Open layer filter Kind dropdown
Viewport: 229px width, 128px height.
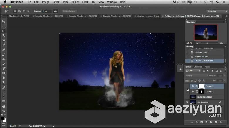[x=193, y=71]
